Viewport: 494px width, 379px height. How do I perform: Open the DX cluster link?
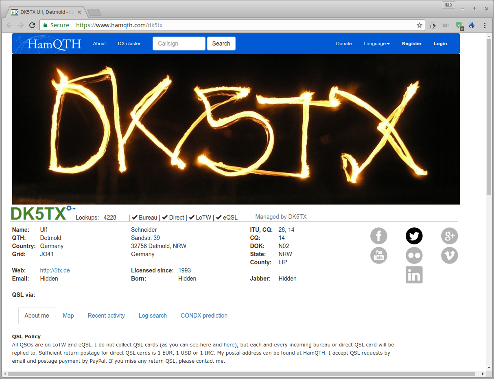[x=129, y=44]
